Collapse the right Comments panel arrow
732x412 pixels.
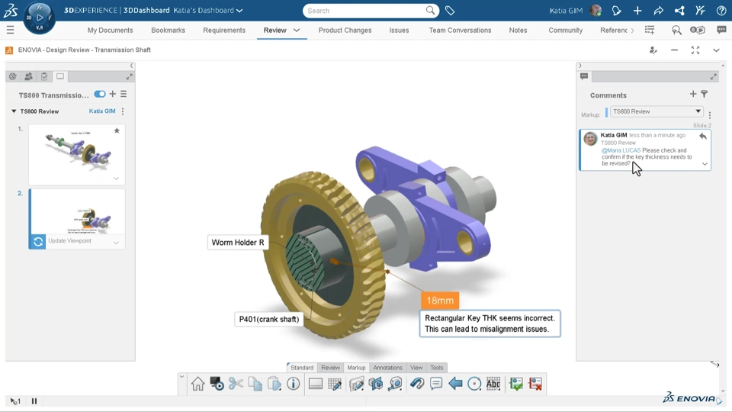pos(579,66)
